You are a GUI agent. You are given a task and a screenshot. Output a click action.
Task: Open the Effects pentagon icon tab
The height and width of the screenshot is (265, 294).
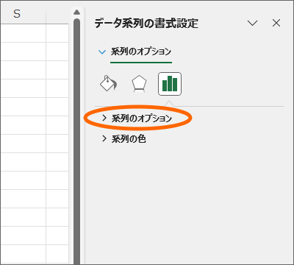click(x=139, y=84)
